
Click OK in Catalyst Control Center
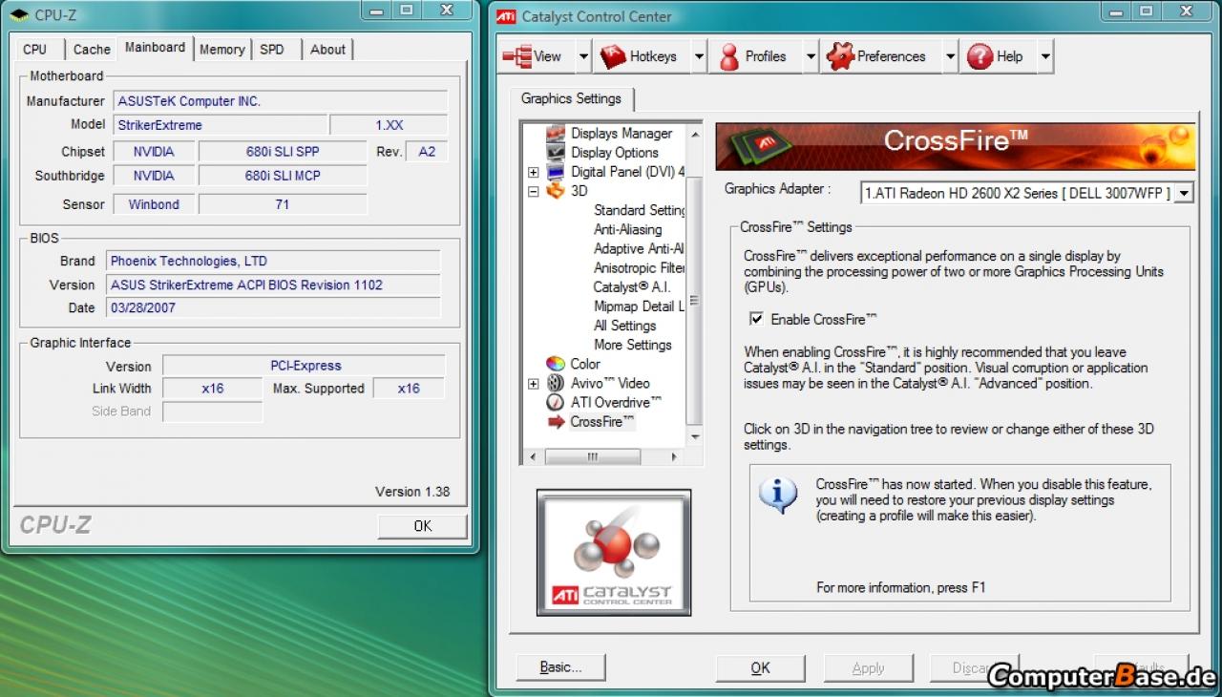(x=760, y=667)
